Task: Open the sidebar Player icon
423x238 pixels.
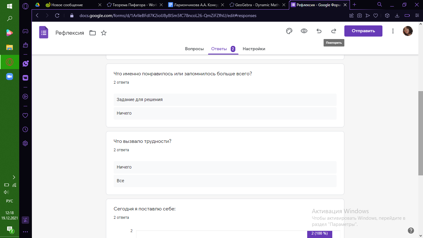Action: 25,96
